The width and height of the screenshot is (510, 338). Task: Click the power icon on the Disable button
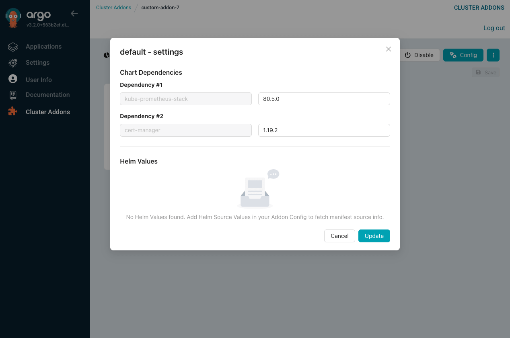point(408,55)
